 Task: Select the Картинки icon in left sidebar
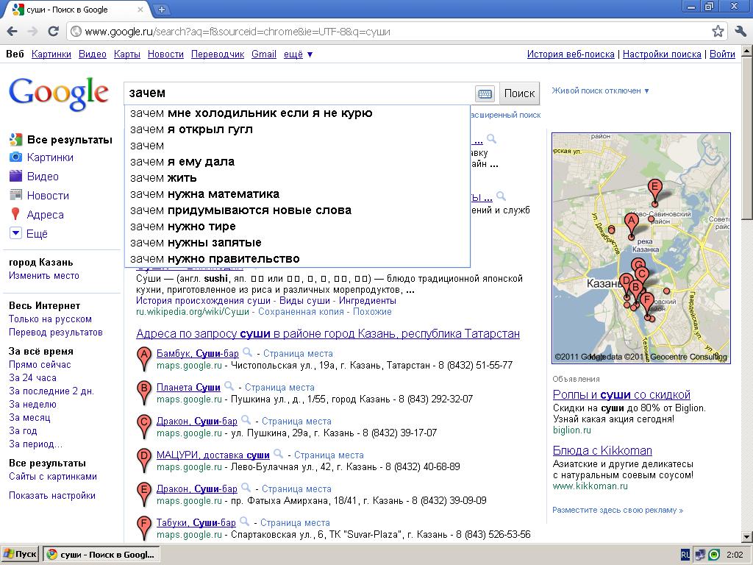click(15, 157)
